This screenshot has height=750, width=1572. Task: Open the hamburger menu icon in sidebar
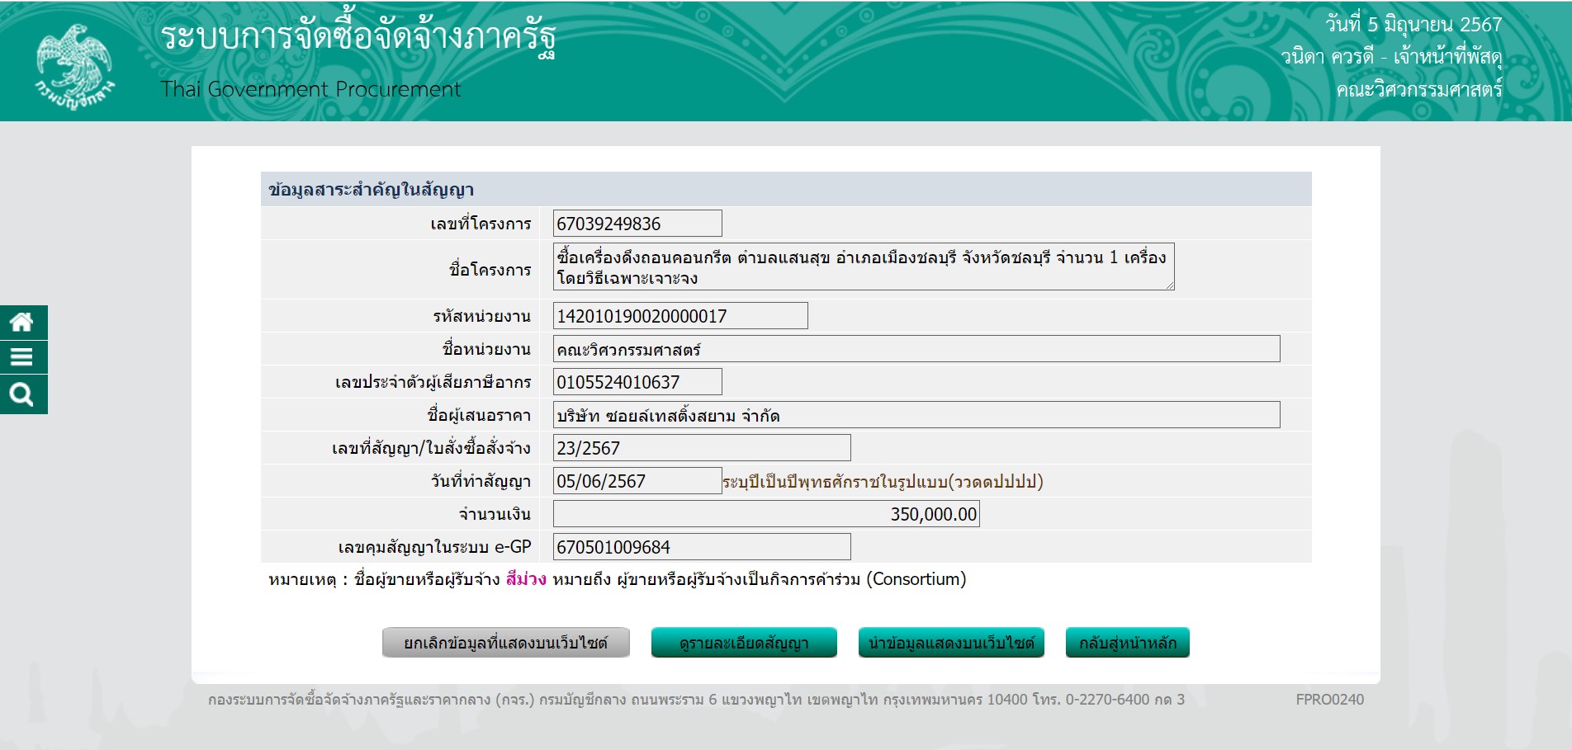[22, 357]
